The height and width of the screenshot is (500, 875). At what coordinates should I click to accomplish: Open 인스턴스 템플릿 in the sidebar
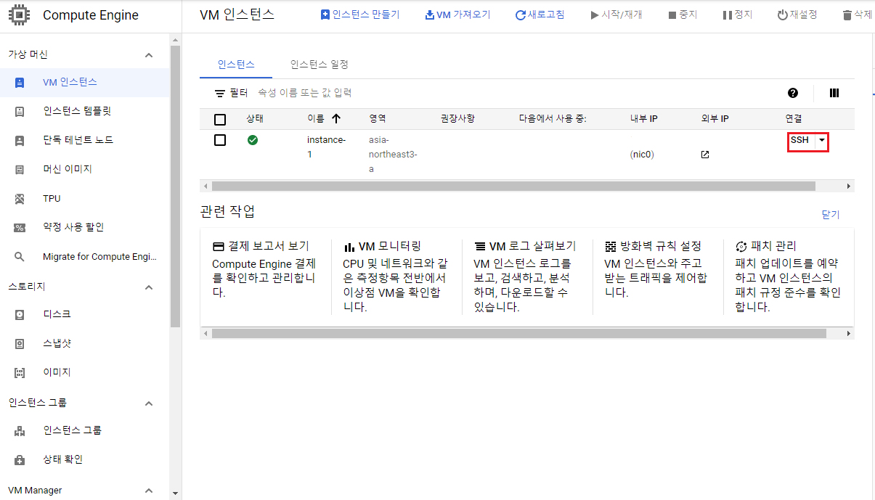coord(84,112)
